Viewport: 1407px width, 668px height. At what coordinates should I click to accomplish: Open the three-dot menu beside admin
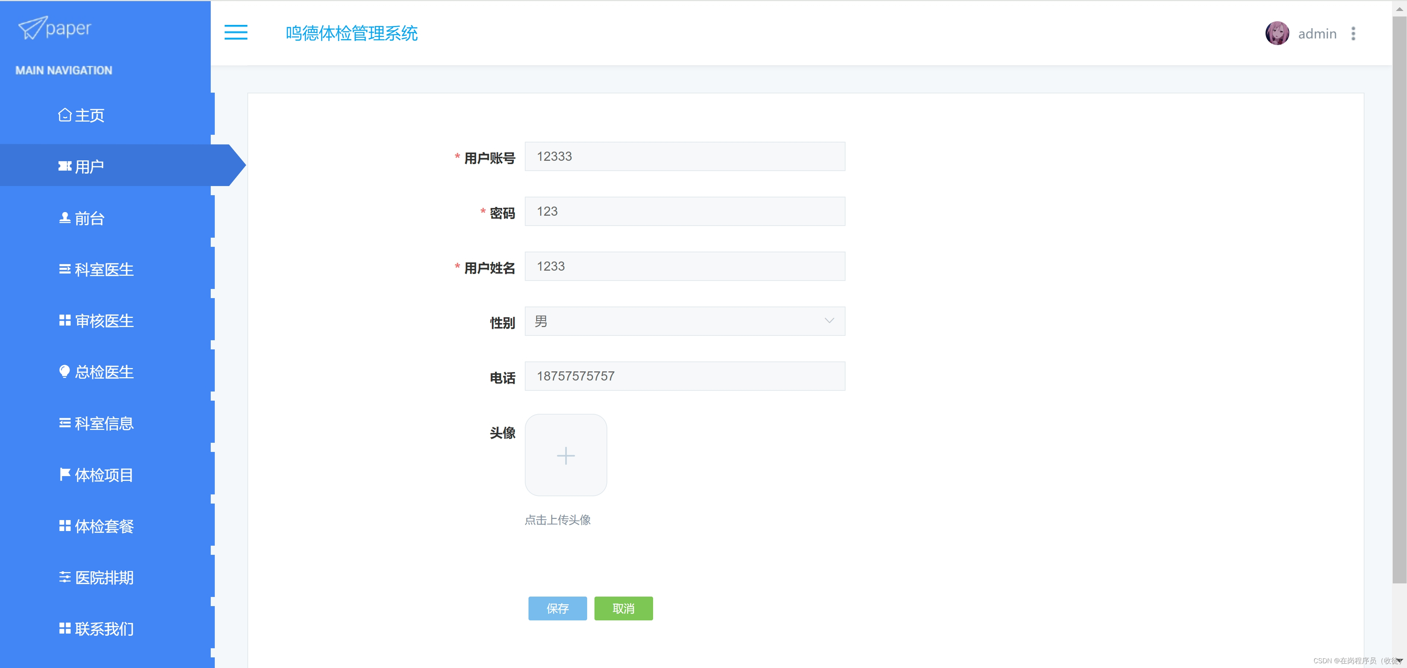click(1353, 33)
